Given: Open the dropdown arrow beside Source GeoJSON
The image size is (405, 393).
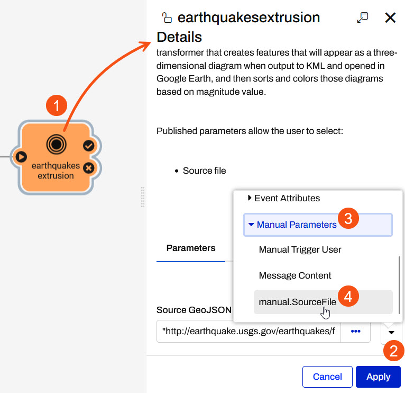Looking at the screenshot, I should 391,332.
